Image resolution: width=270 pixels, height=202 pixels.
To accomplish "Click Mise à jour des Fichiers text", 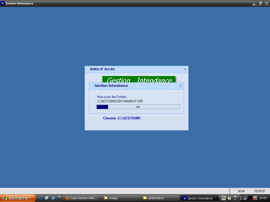I will [113, 97].
